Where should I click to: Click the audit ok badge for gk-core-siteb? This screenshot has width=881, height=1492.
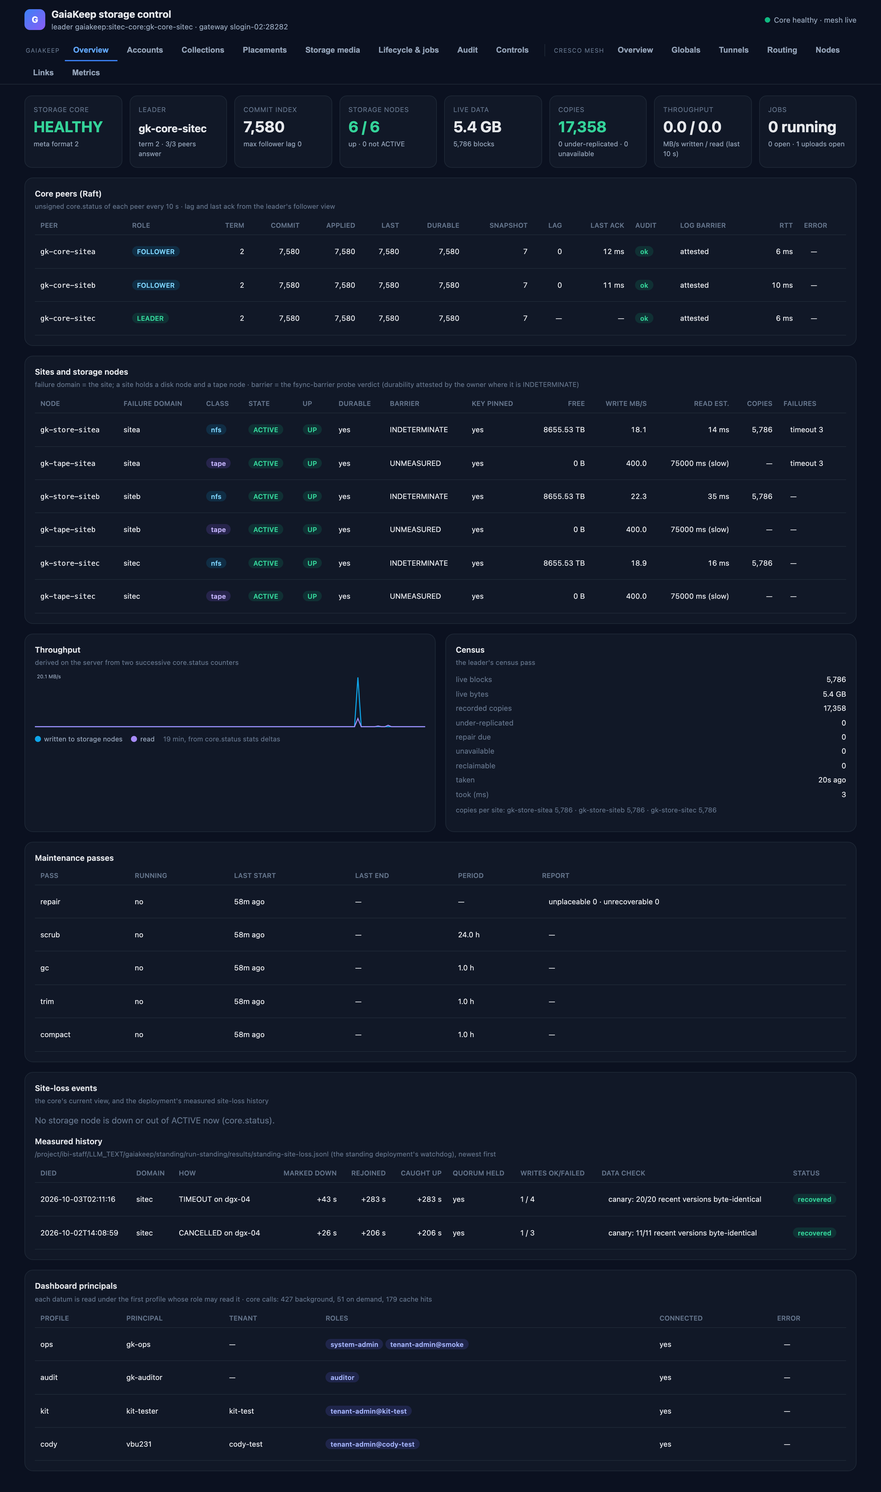click(x=644, y=285)
